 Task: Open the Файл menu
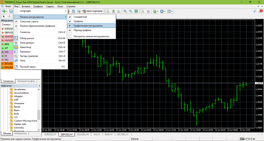(x=8, y=6)
